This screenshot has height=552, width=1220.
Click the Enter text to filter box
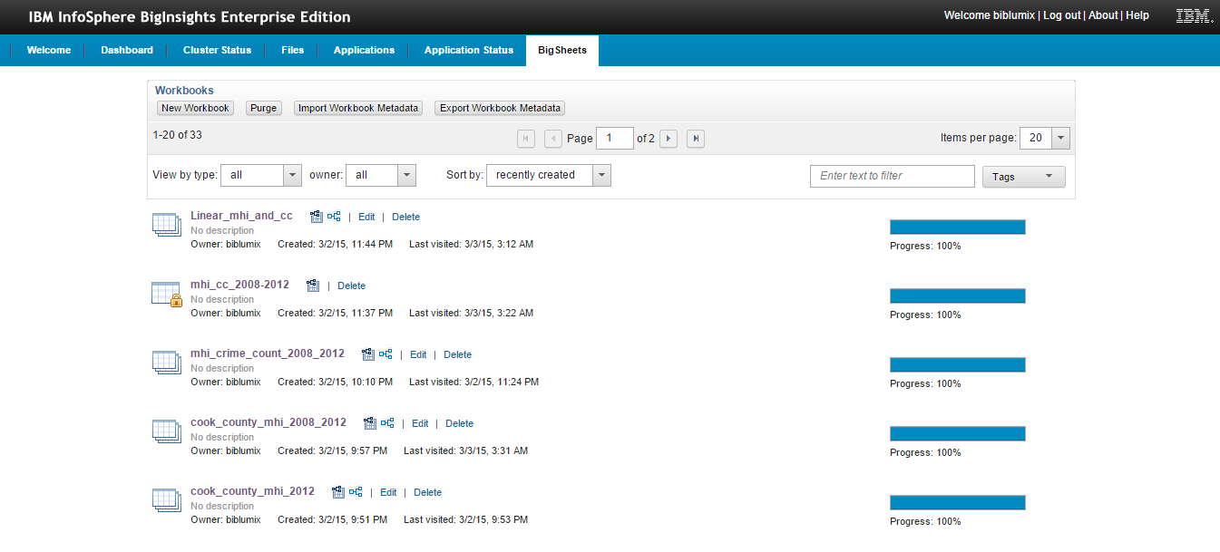click(893, 176)
